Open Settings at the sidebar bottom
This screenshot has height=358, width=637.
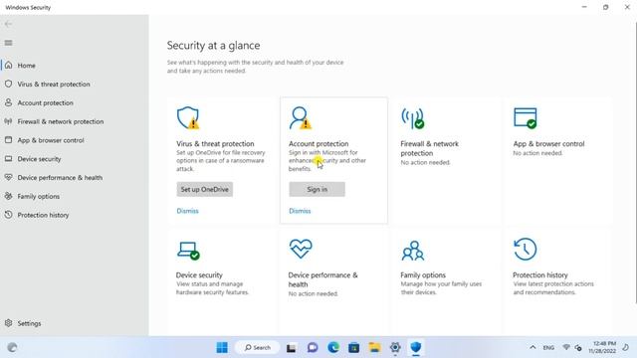pos(29,323)
